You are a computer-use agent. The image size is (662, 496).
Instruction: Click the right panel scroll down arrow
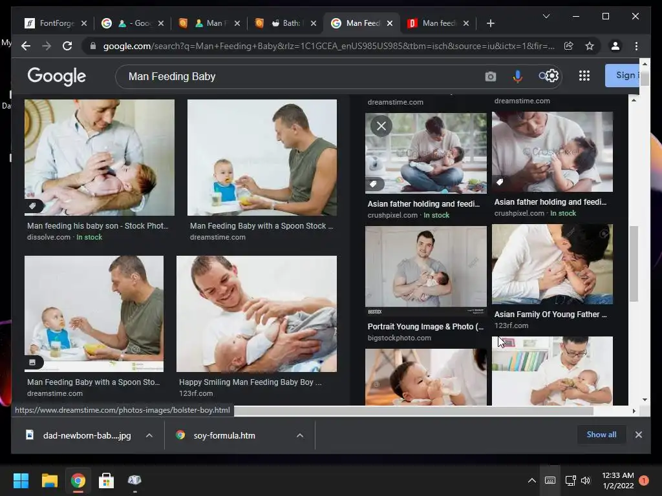click(645, 399)
